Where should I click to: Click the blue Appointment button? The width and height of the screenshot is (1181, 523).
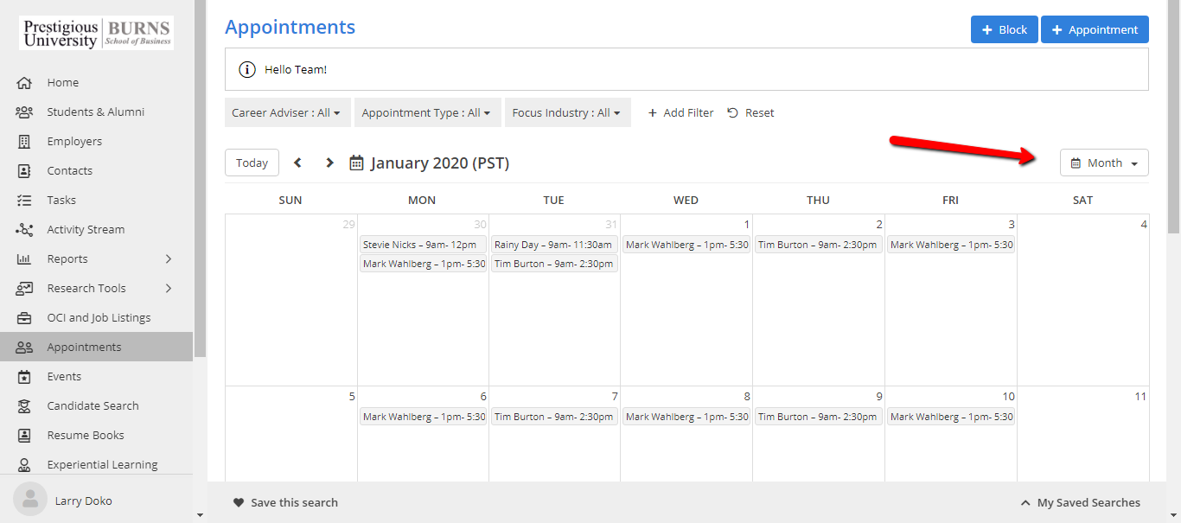click(x=1095, y=29)
